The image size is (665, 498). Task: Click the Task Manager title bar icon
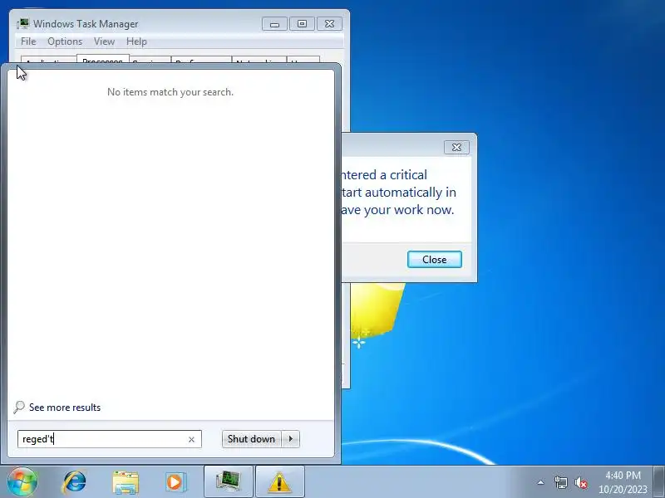pos(23,24)
